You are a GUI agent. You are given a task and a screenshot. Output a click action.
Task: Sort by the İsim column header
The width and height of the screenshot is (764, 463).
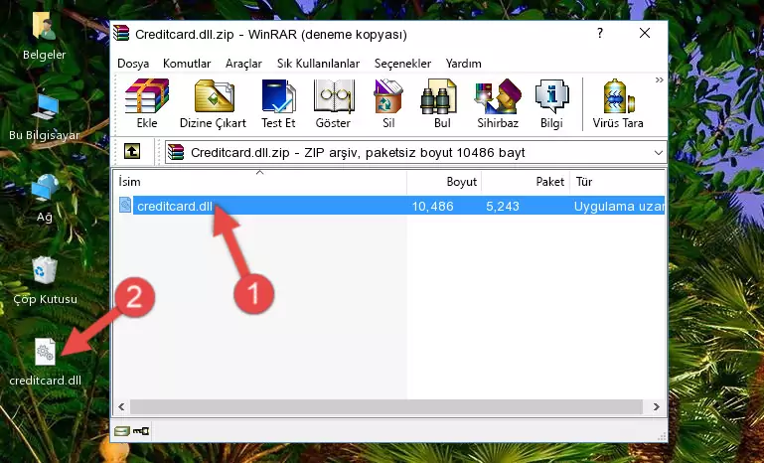tap(260, 182)
